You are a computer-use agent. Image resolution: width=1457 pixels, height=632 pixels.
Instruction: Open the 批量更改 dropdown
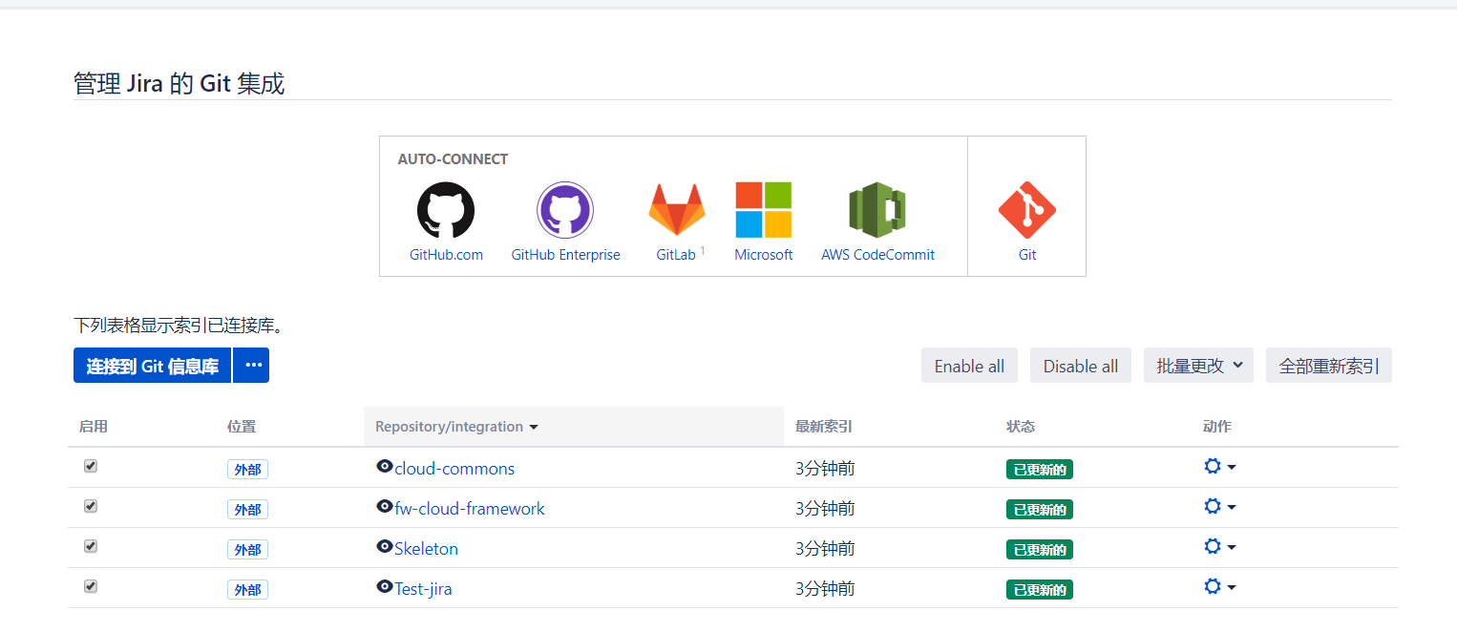coord(1198,365)
